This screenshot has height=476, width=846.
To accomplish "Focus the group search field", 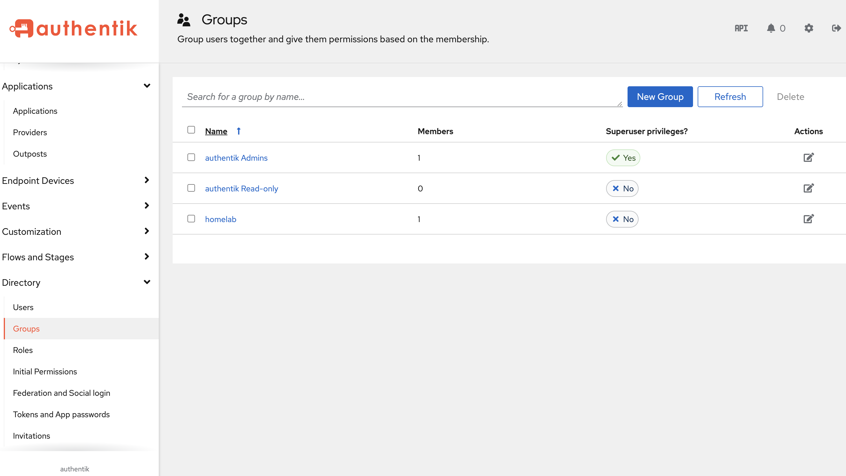I will coord(402,96).
